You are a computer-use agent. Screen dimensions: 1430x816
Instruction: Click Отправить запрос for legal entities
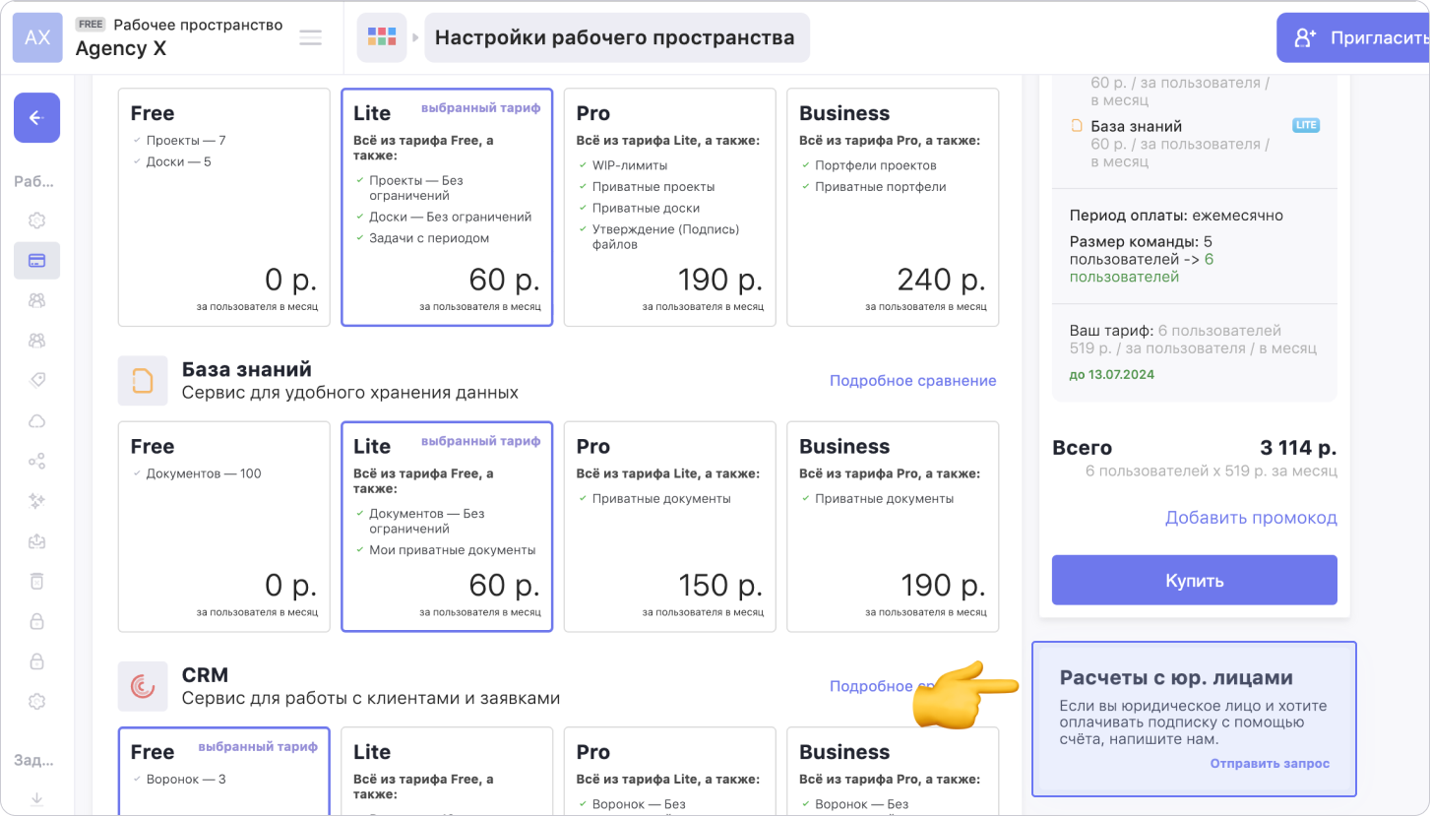[x=1270, y=764]
